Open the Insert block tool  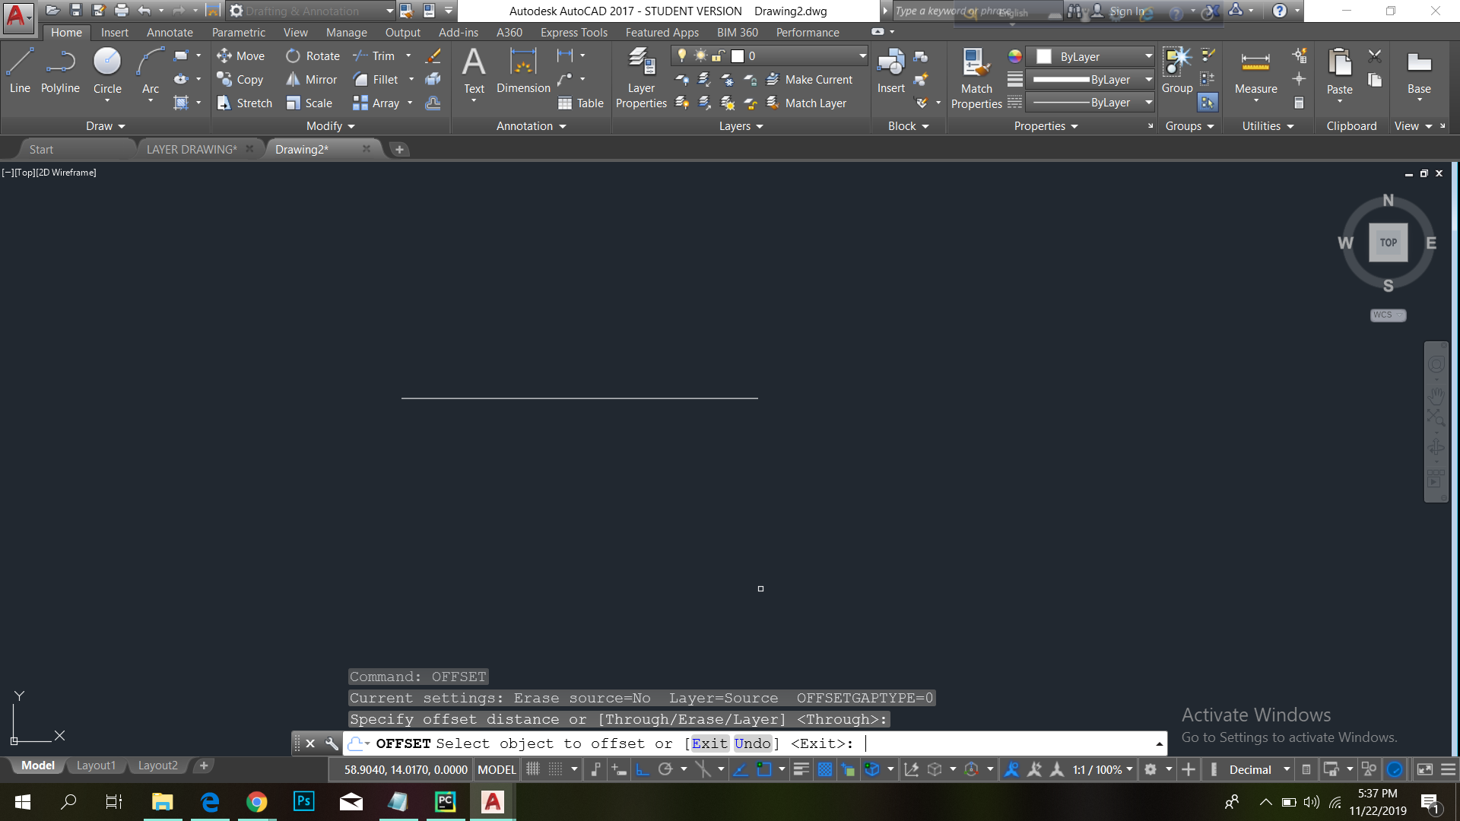pyautogui.click(x=890, y=70)
